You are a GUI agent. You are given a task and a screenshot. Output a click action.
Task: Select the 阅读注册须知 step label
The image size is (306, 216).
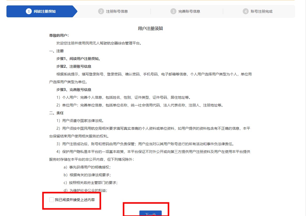(45, 11)
